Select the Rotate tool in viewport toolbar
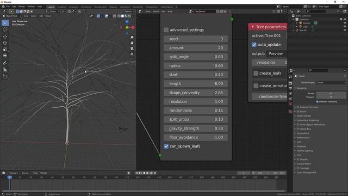 click(x=5, y=43)
